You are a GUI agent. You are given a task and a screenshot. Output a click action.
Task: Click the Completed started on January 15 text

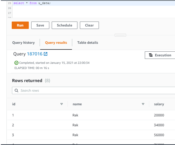pos(54,63)
